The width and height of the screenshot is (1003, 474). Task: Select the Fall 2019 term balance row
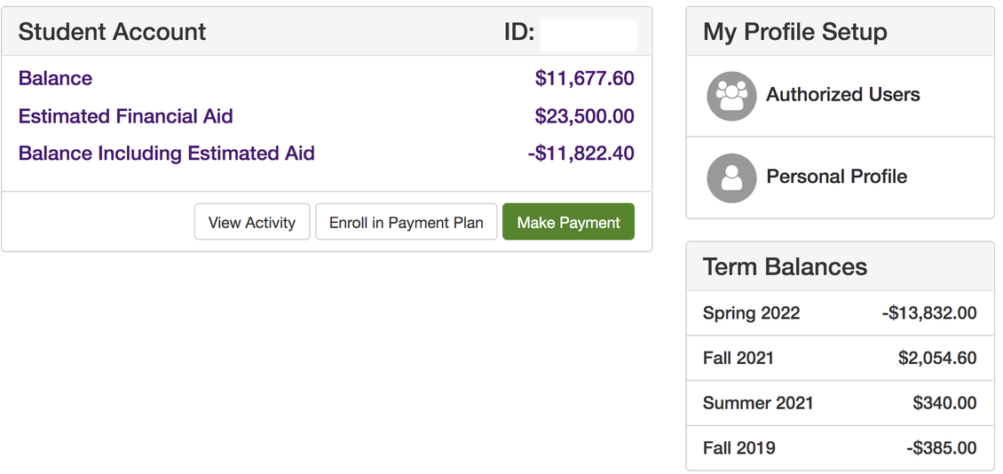[x=840, y=447]
